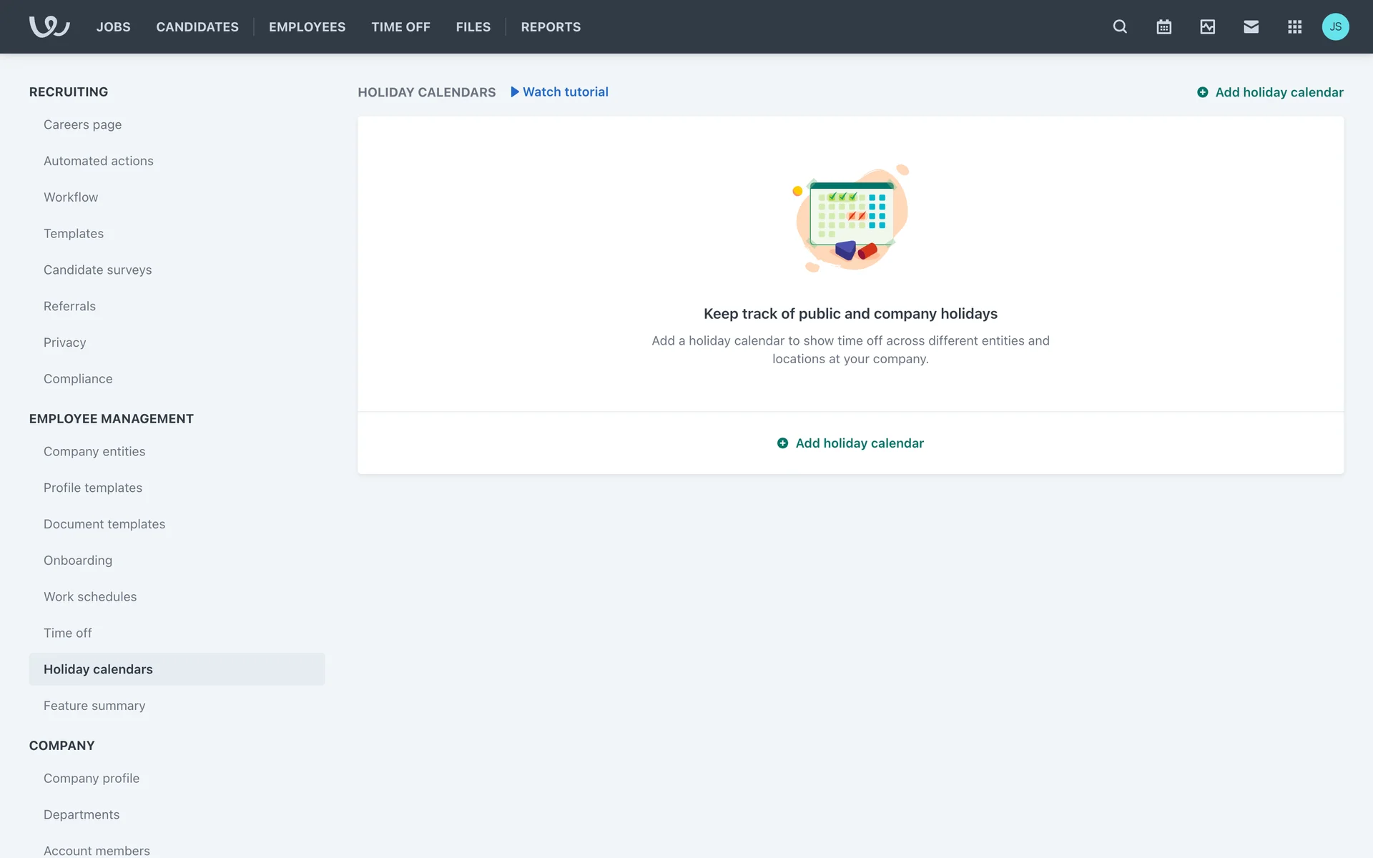
Task: Open the Jobs menu item
Action: [113, 26]
